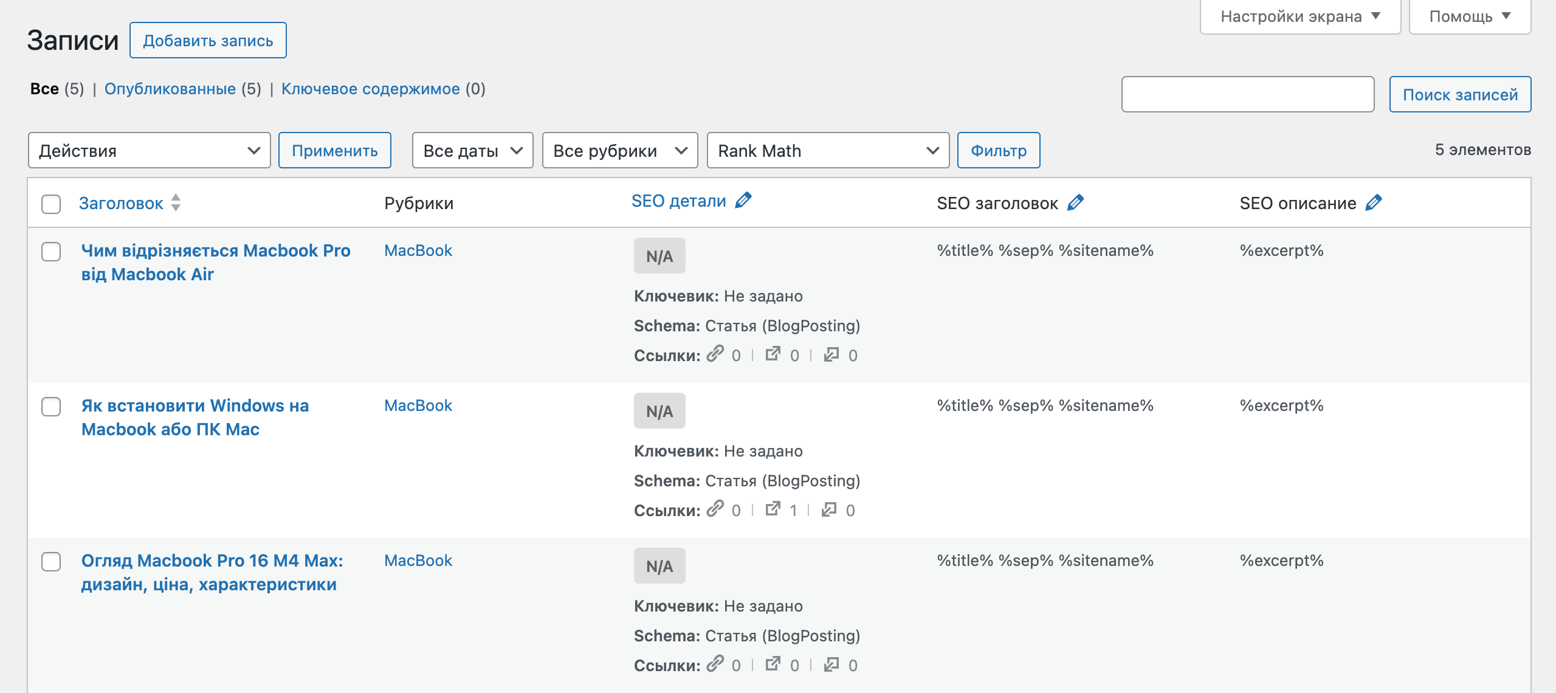The height and width of the screenshot is (693, 1556).
Task: Click %title% %sep% %sitename% in Як встановити Windows row
Action: pos(1045,405)
